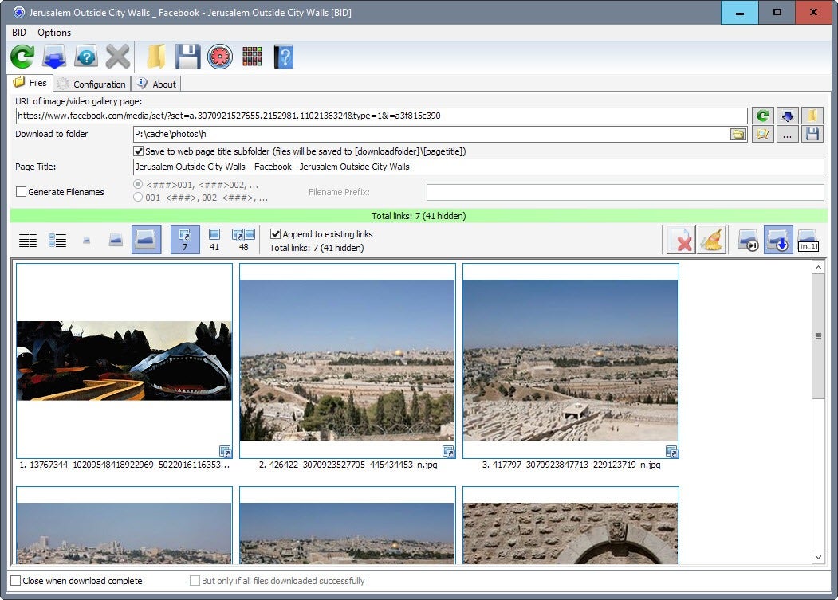Click the vertical scrollbar thumb
The width and height of the screenshot is (838, 600).
[x=818, y=336]
